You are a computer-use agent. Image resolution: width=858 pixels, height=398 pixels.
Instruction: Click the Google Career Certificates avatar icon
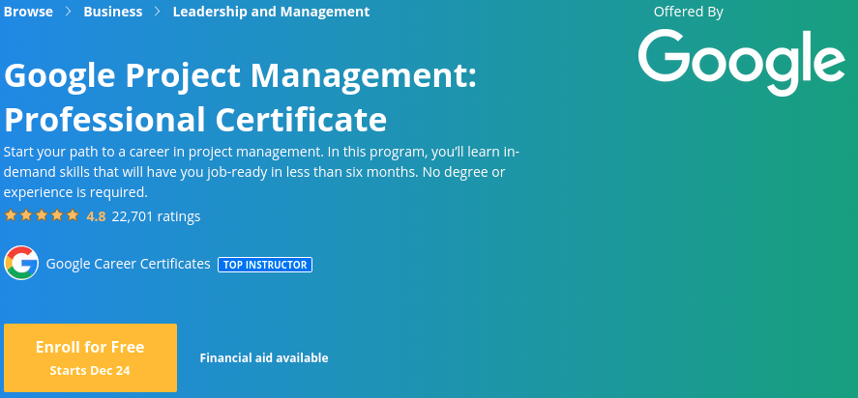pyautogui.click(x=21, y=263)
